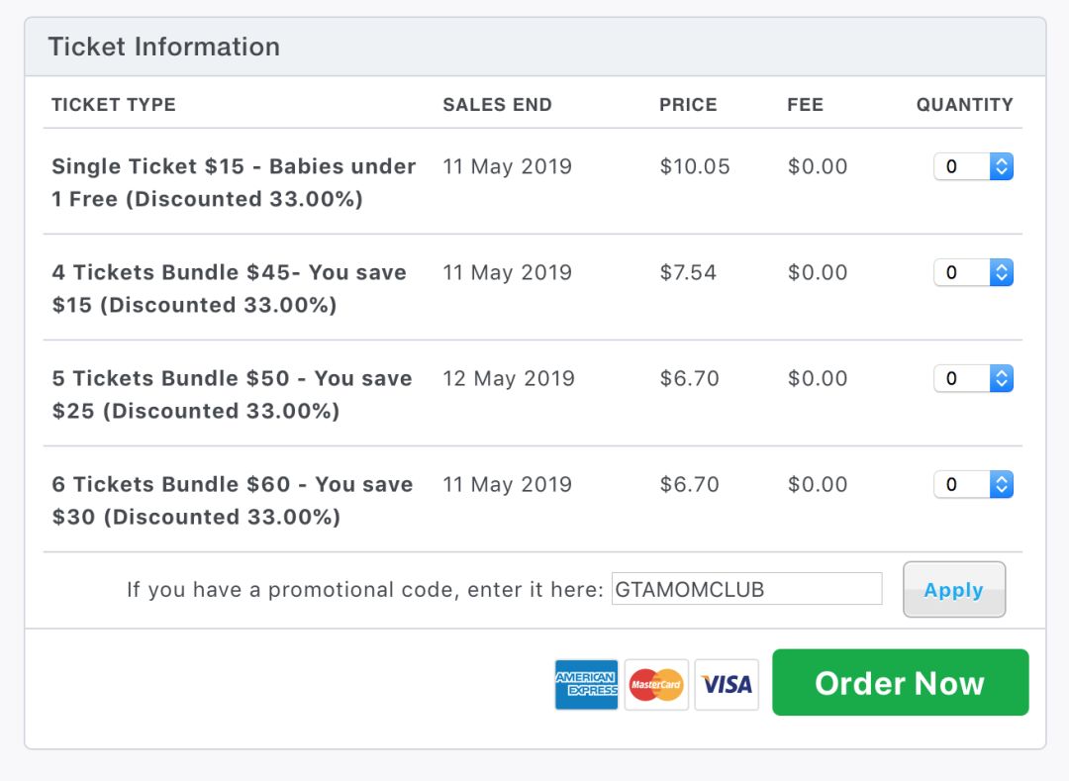Open 6 Tickets Bundle quantity selector
The width and height of the screenshot is (1069, 781).
pos(974,485)
